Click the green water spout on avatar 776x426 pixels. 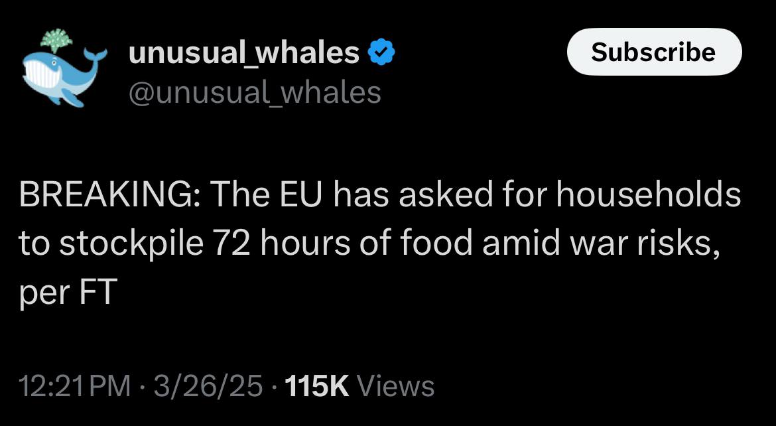pos(56,39)
